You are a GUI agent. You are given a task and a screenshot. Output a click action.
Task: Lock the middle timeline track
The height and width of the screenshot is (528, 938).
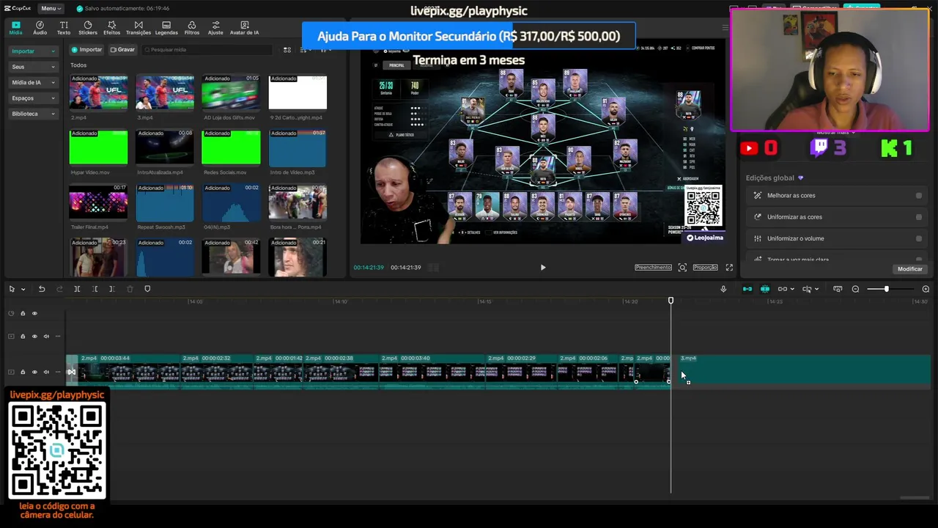(x=23, y=337)
